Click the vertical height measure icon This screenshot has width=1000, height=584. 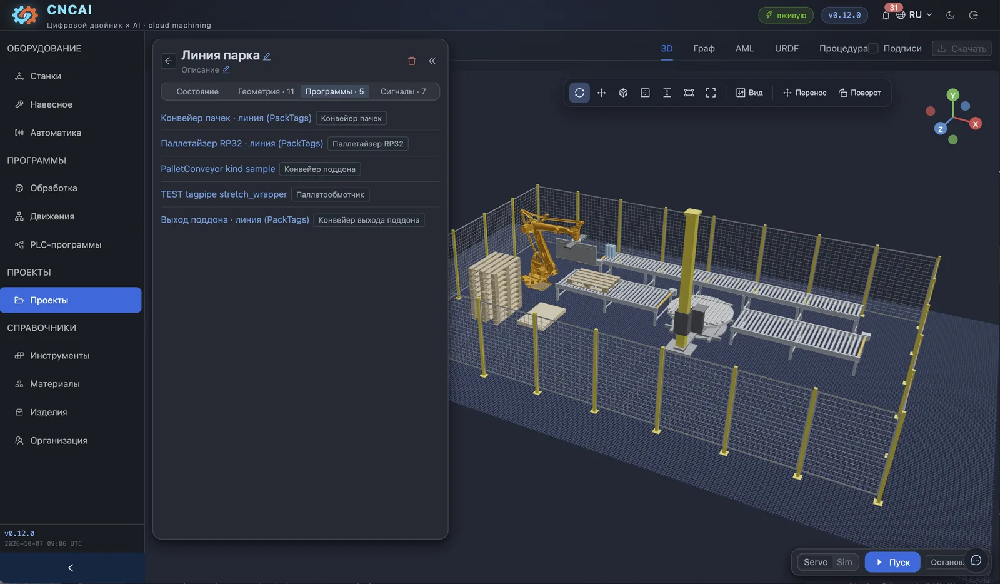(667, 93)
